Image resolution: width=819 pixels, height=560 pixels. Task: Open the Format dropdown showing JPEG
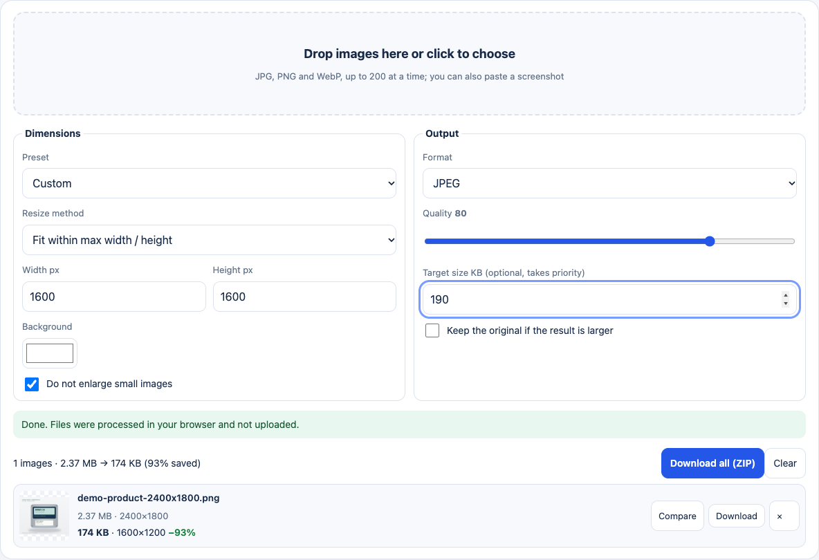tap(609, 183)
